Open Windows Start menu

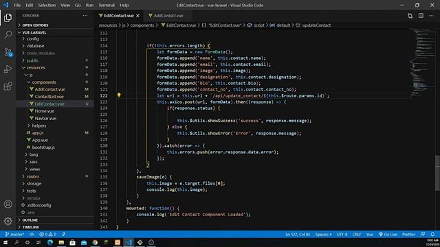[x=5, y=242]
